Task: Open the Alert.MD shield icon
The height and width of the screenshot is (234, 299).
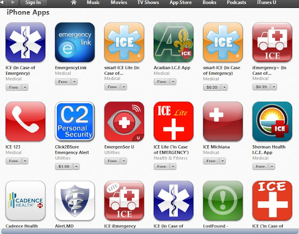Action: (x=75, y=201)
